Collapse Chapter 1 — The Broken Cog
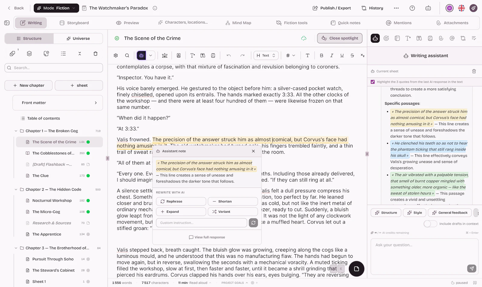The image size is (482, 287). pos(16,131)
